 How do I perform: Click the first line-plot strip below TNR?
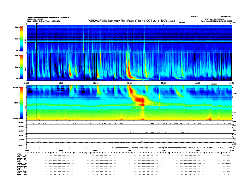pyautogui.click(x=129, y=123)
